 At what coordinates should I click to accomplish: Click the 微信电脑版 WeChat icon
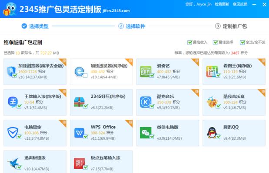click(146, 133)
